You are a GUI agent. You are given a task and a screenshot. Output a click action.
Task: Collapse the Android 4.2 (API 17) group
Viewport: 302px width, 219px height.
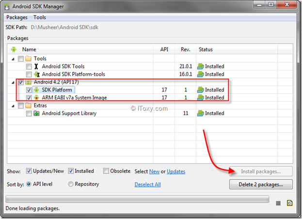(x=13, y=83)
